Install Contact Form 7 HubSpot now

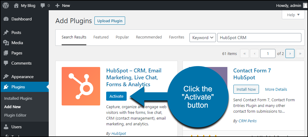point(246,89)
